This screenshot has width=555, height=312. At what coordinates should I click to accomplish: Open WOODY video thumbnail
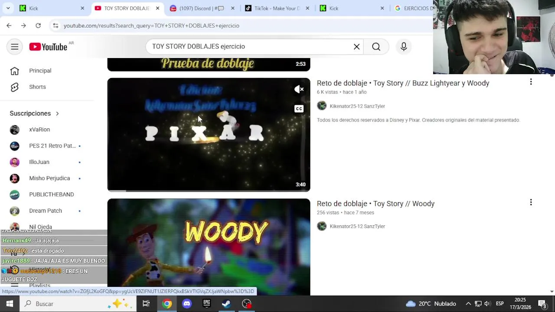coord(209,247)
